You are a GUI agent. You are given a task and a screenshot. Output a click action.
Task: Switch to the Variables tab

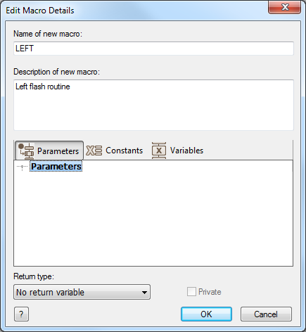pyautogui.click(x=177, y=151)
